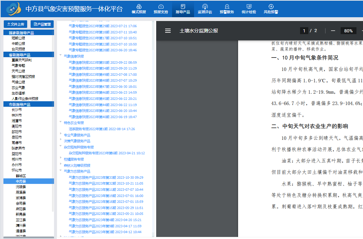
Task: Open 气象为农服务产品2023年第32期
Action: [106, 183]
